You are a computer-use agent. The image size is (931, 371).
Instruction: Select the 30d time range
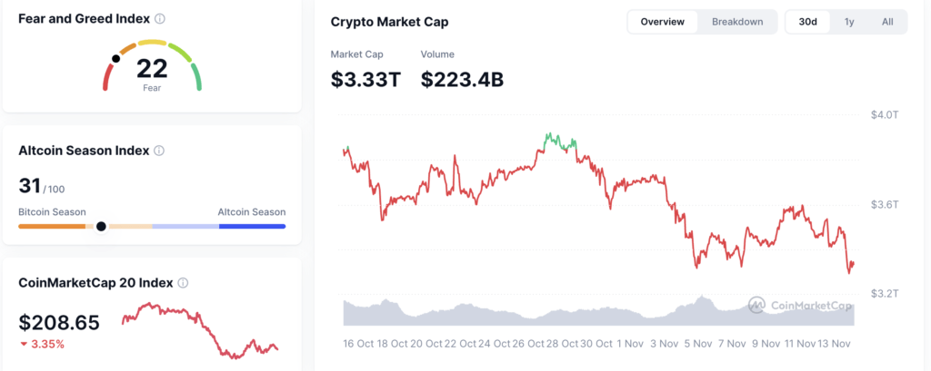(x=807, y=22)
